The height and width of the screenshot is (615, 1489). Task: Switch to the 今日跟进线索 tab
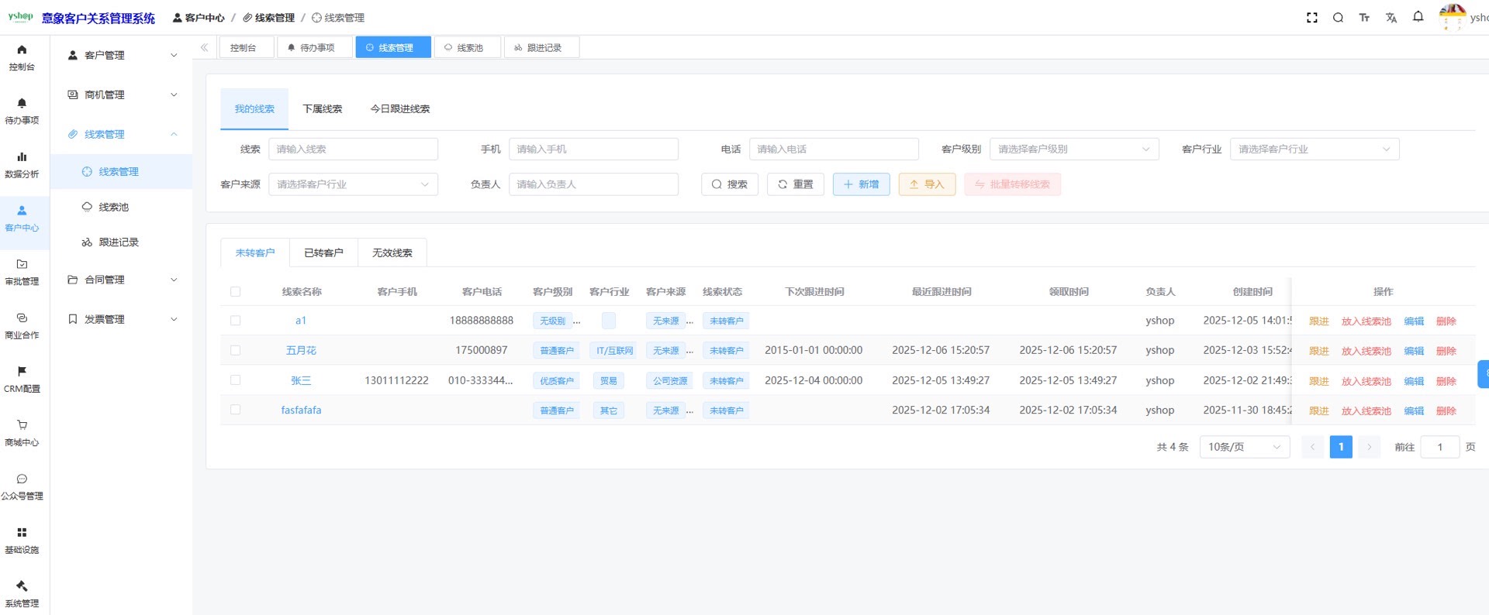[x=400, y=108]
